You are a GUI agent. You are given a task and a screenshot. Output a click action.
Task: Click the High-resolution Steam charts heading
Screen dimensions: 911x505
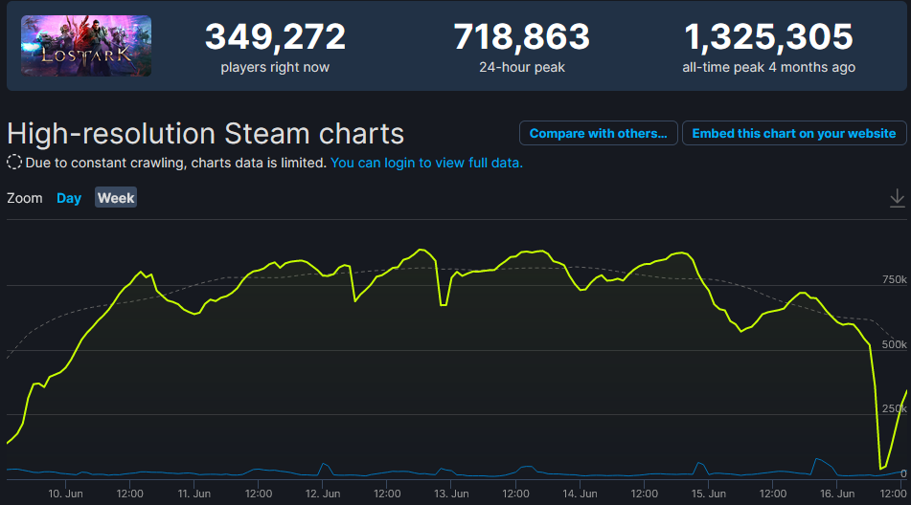point(205,133)
